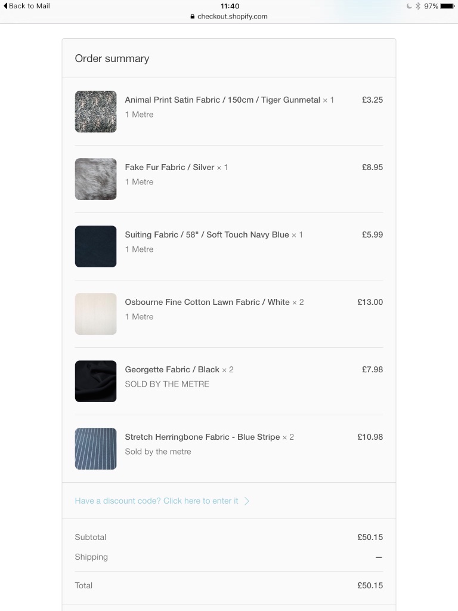Open the Animal Print Satin fabric thumbnail
Viewport: 458px width, 611px height.
tap(95, 112)
